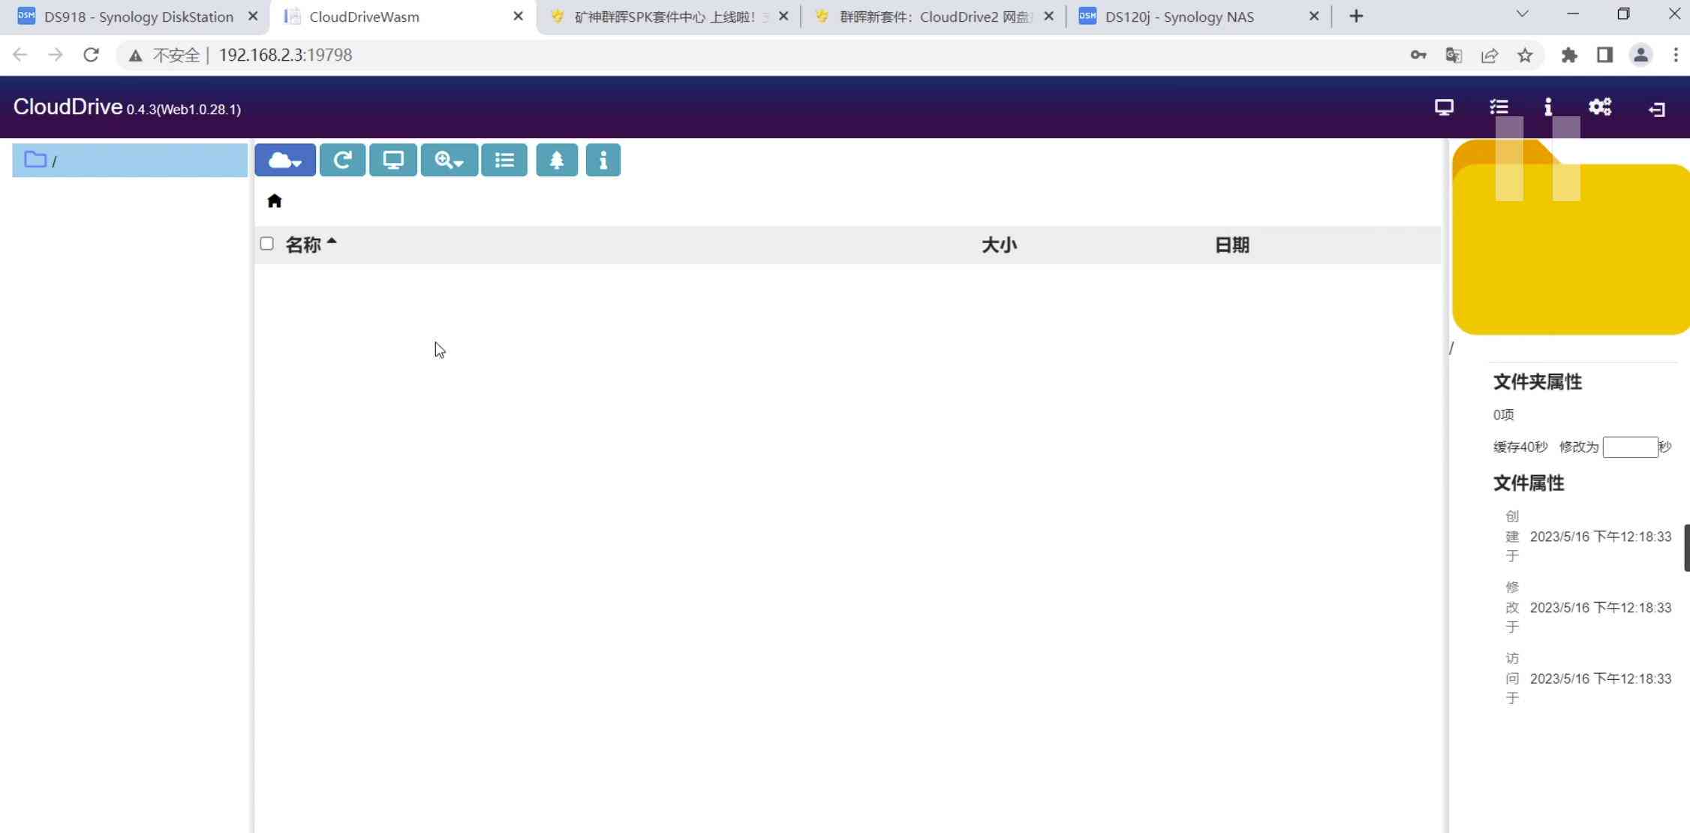The height and width of the screenshot is (833, 1690).
Task: Click the 文件夹属性 heading
Action: point(1538,382)
